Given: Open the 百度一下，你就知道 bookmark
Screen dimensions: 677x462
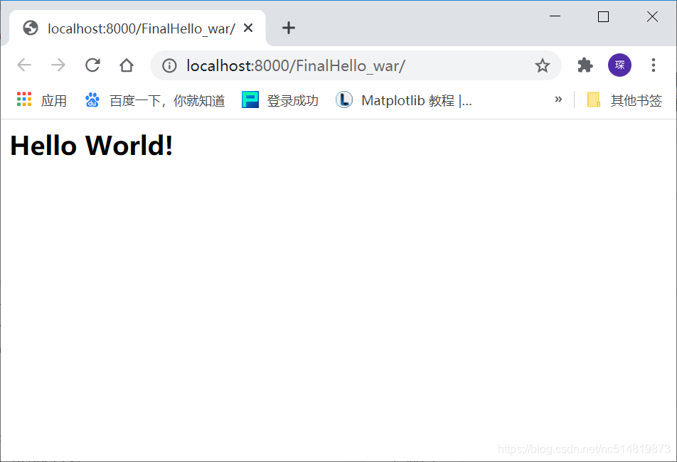Looking at the screenshot, I should point(155,100).
